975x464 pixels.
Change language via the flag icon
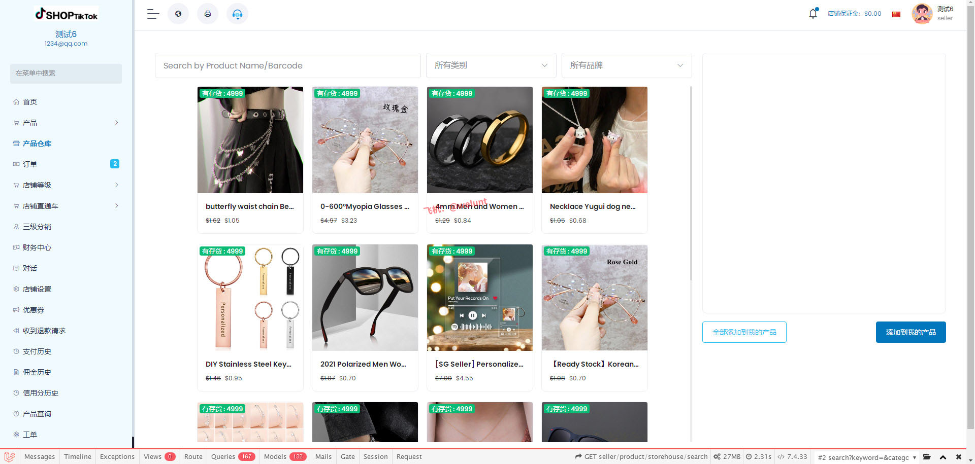tap(896, 14)
